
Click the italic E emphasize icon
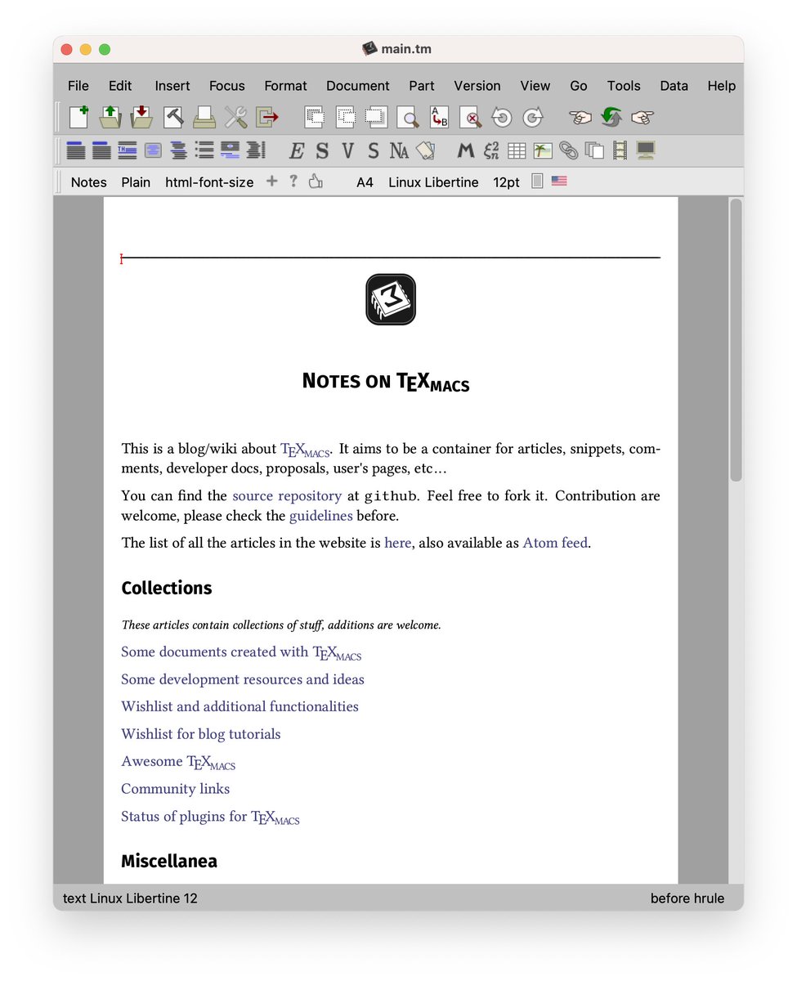point(297,150)
